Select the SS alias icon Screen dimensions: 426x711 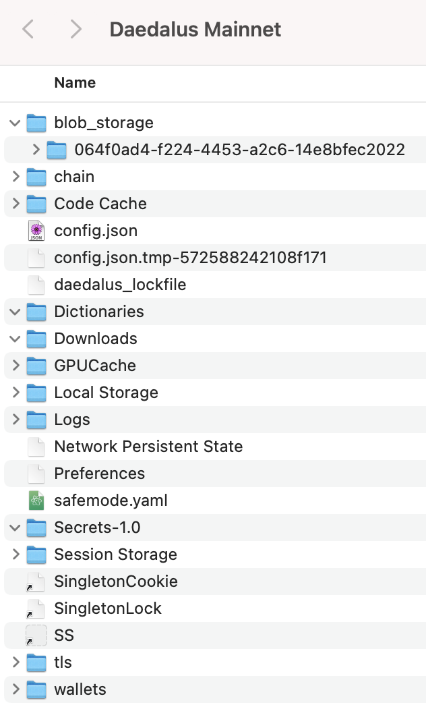tap(36, 635)
